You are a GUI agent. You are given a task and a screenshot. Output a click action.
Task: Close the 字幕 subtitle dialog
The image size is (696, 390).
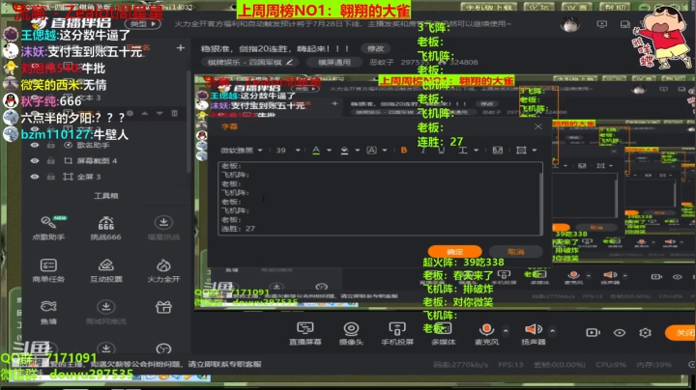click(x=538, y=126)
